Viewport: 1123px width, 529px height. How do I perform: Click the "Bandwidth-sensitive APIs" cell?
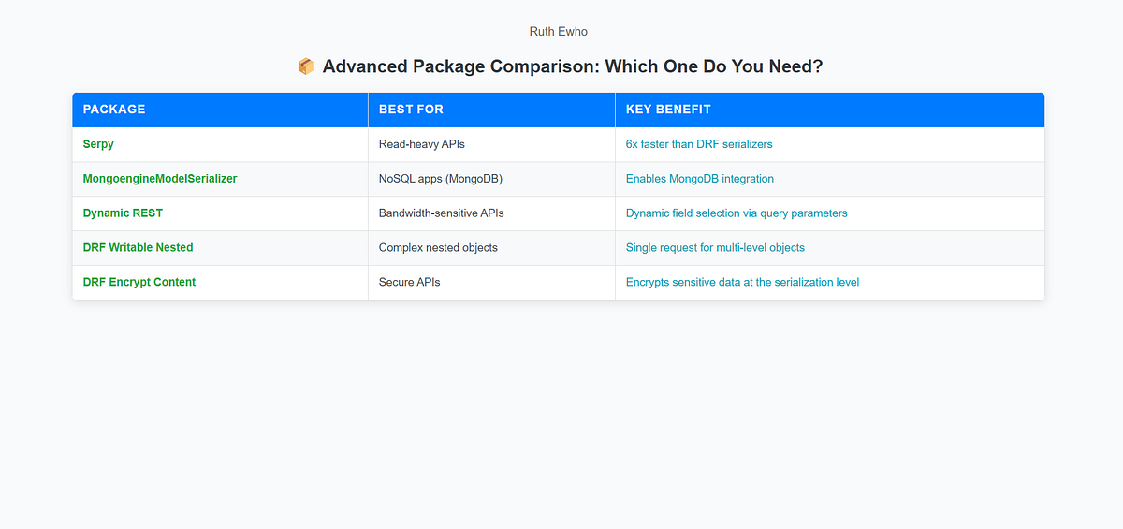click(x=441, y=213)
